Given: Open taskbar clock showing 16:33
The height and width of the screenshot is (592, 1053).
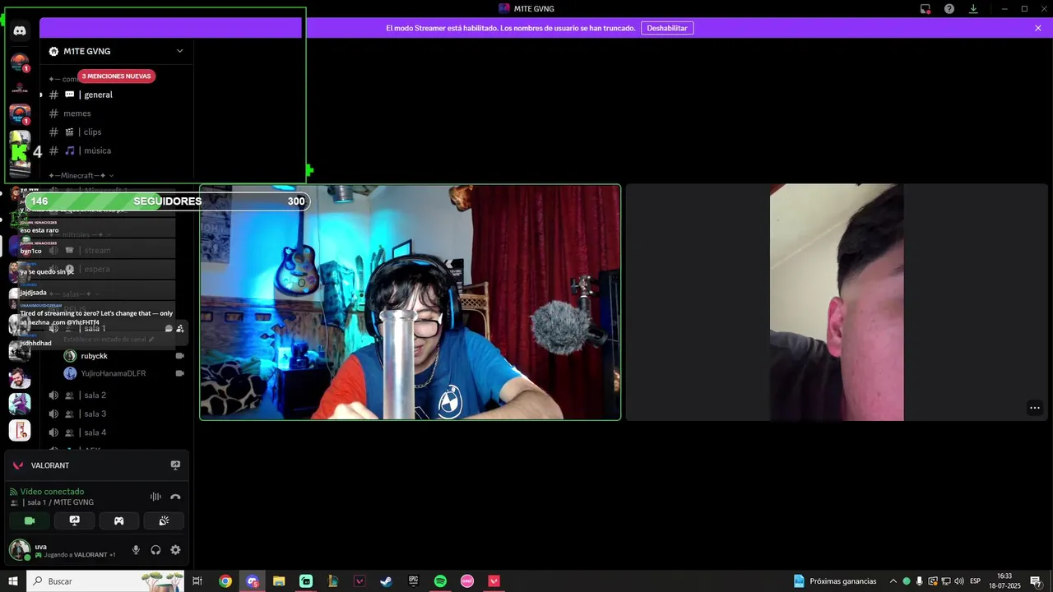Looking at the screenshot, I should (1004, 581).
